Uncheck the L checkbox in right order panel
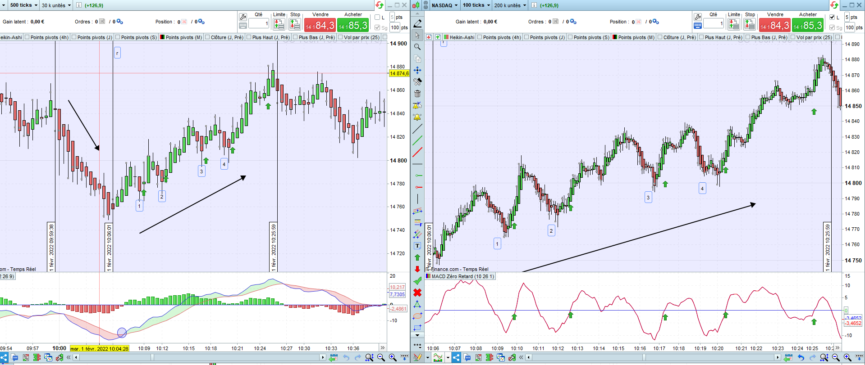The image size is (865, 365). 832,17
